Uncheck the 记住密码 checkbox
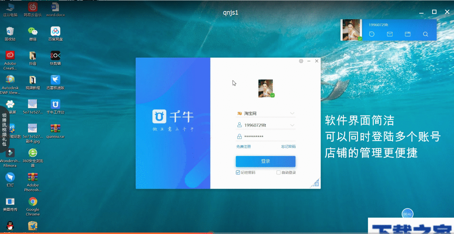The width and height of the screenshot is (454, 234). coord(237,172)
